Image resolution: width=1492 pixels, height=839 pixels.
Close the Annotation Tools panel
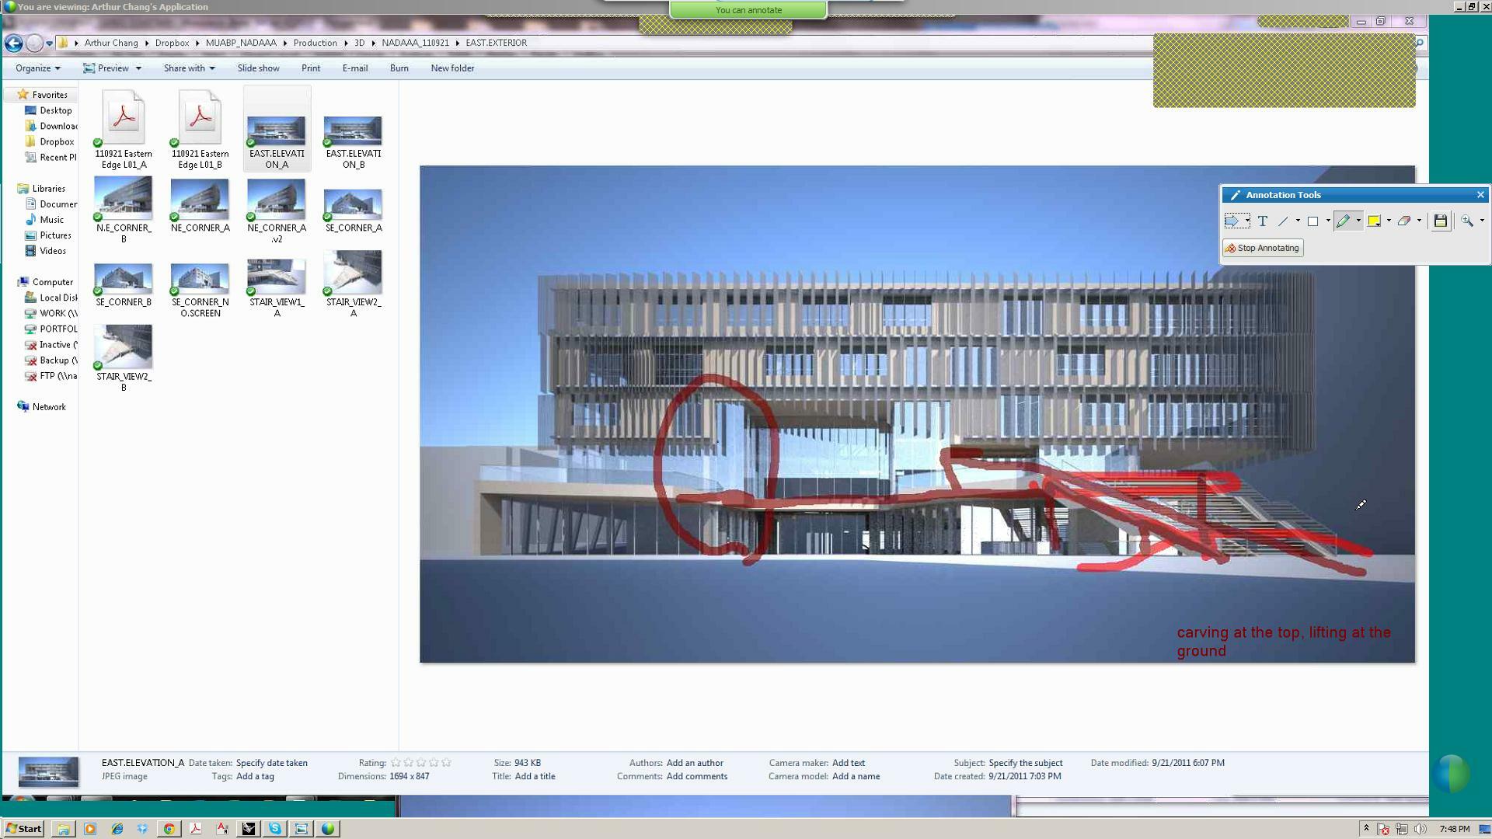(1480, 195)
